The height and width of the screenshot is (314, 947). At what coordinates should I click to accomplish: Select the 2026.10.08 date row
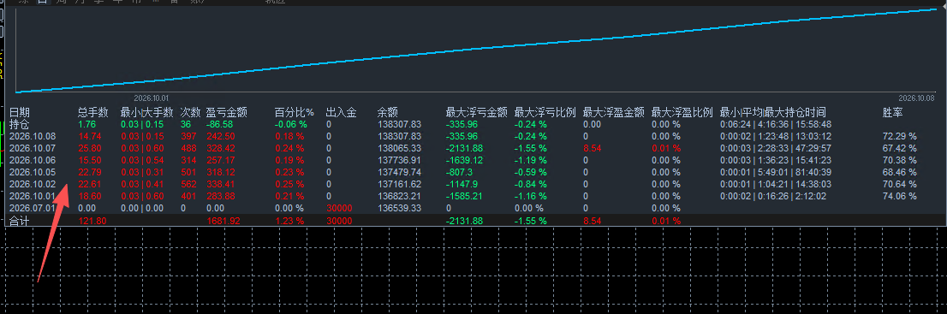point(33,137)
